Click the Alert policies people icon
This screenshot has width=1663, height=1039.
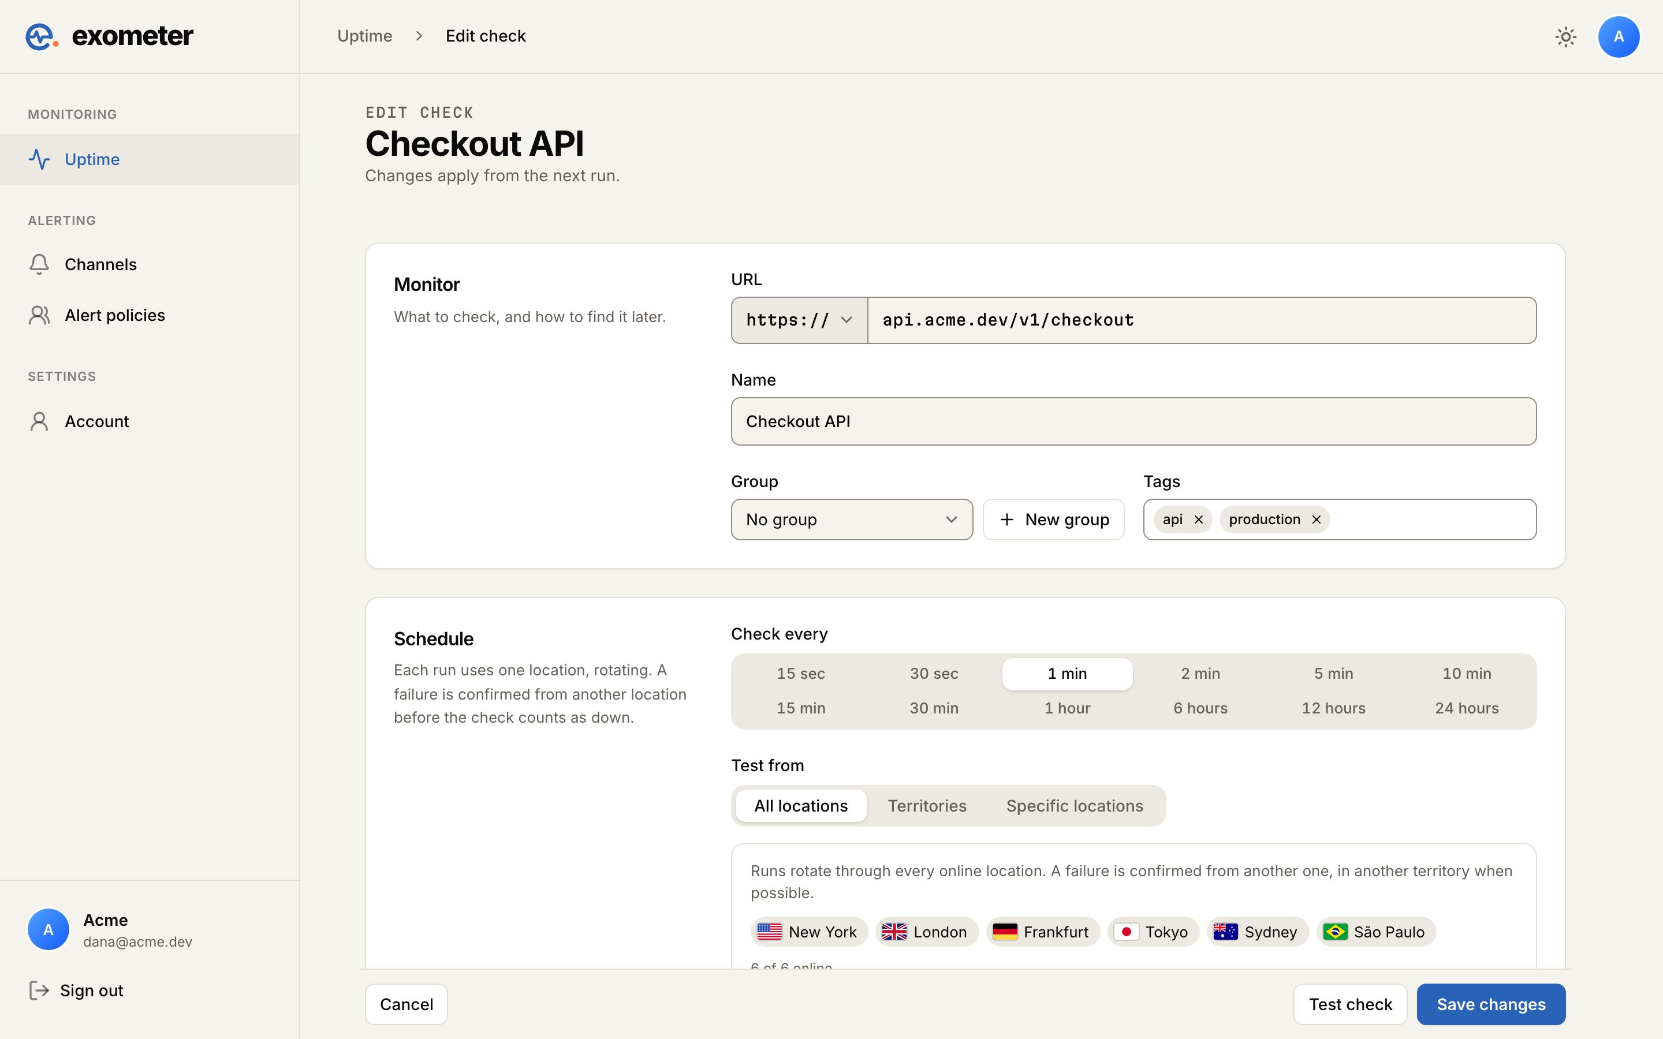pos(39,315)
